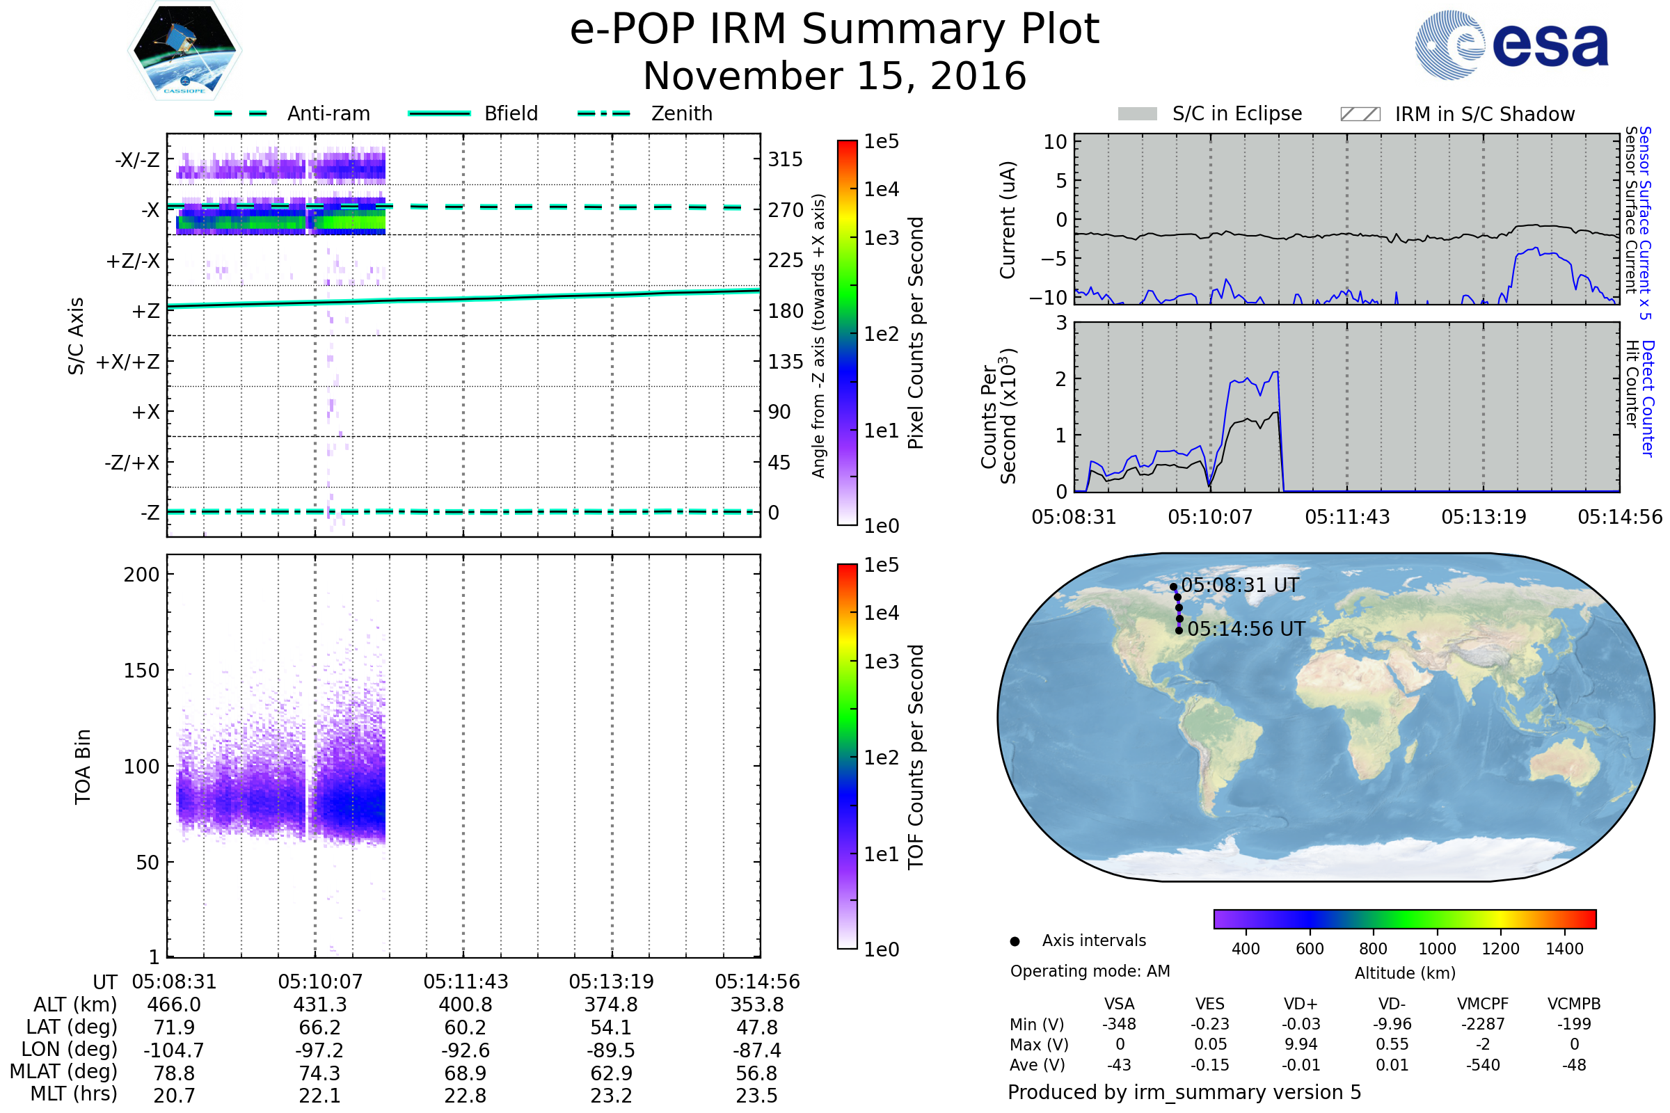Click the Bfield solid line legend symbol

point(439,113)
